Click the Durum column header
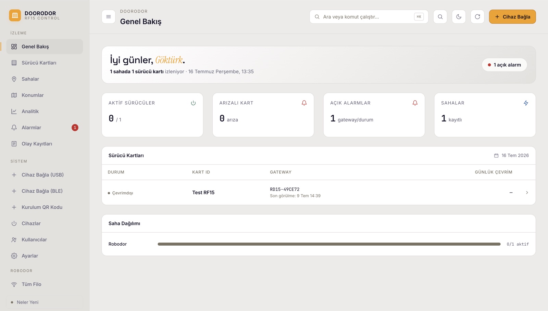This screenshot has height=311, width=548. point(116,172)
